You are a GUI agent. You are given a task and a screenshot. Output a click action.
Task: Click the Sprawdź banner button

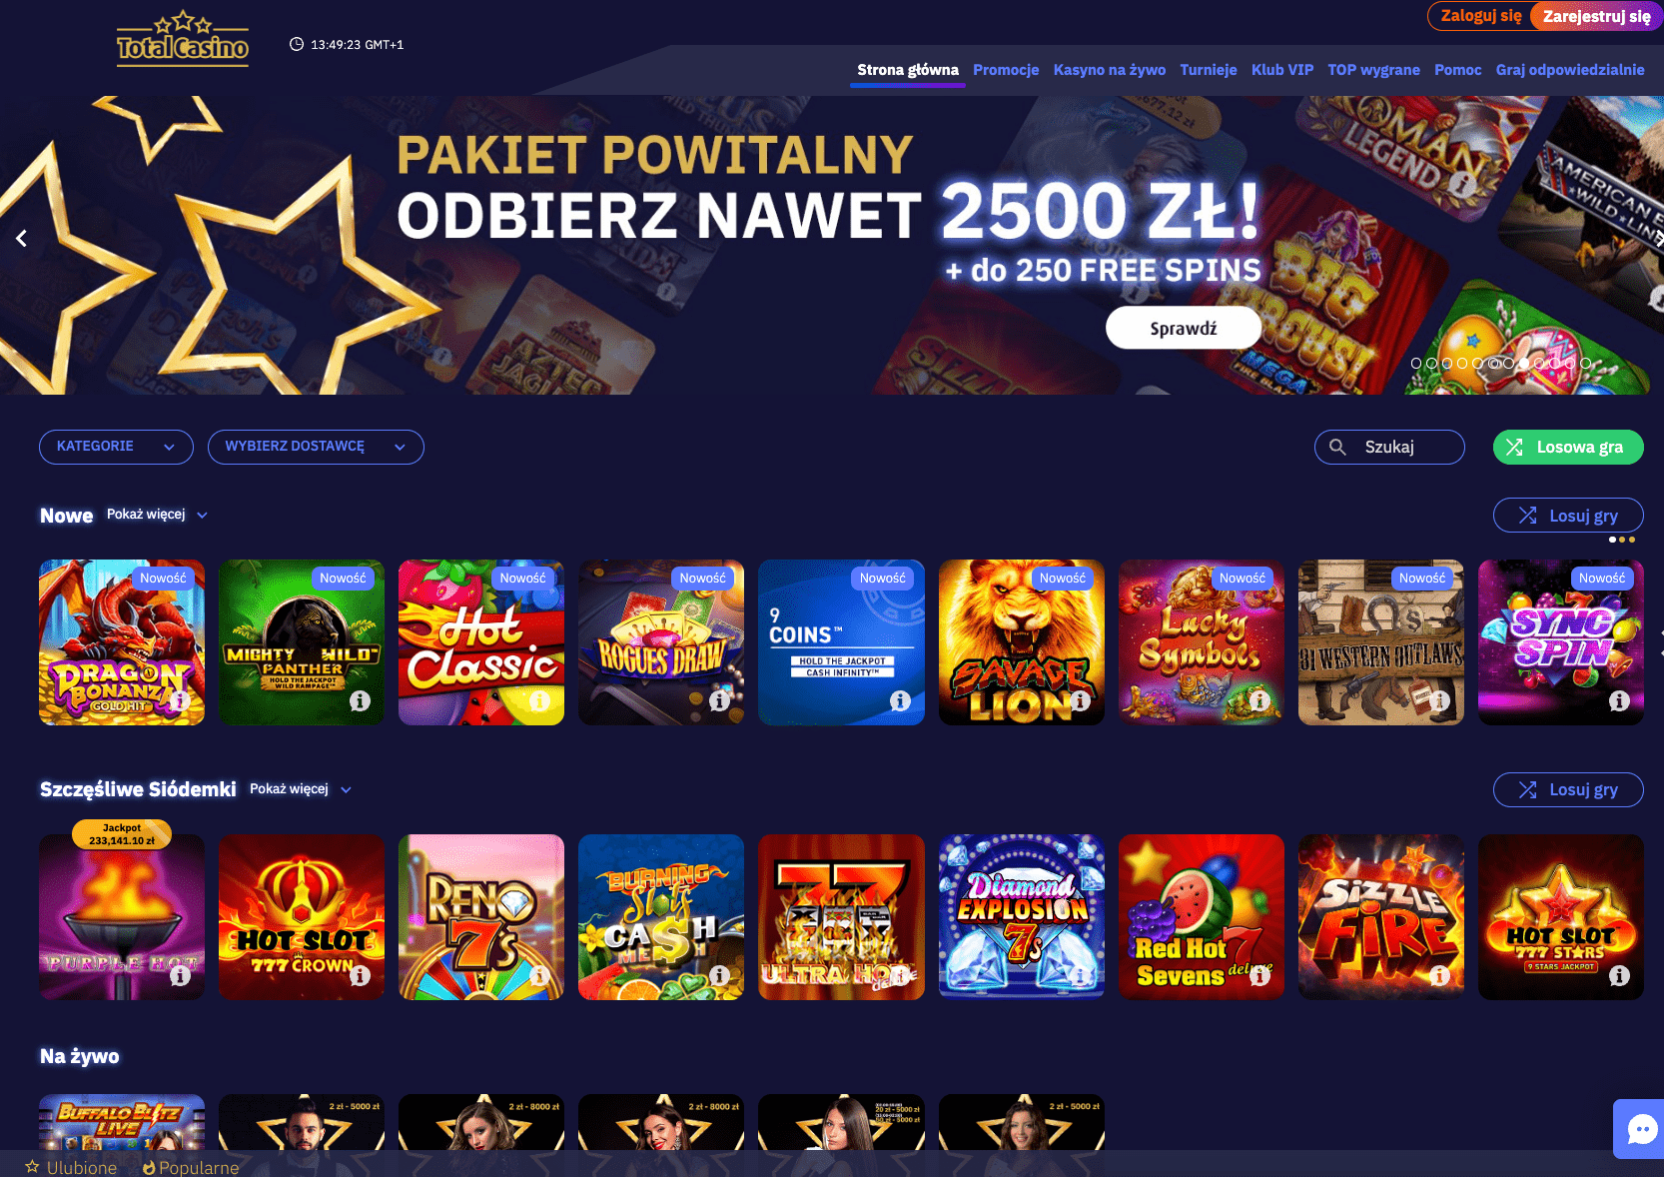coord(1184,328)
